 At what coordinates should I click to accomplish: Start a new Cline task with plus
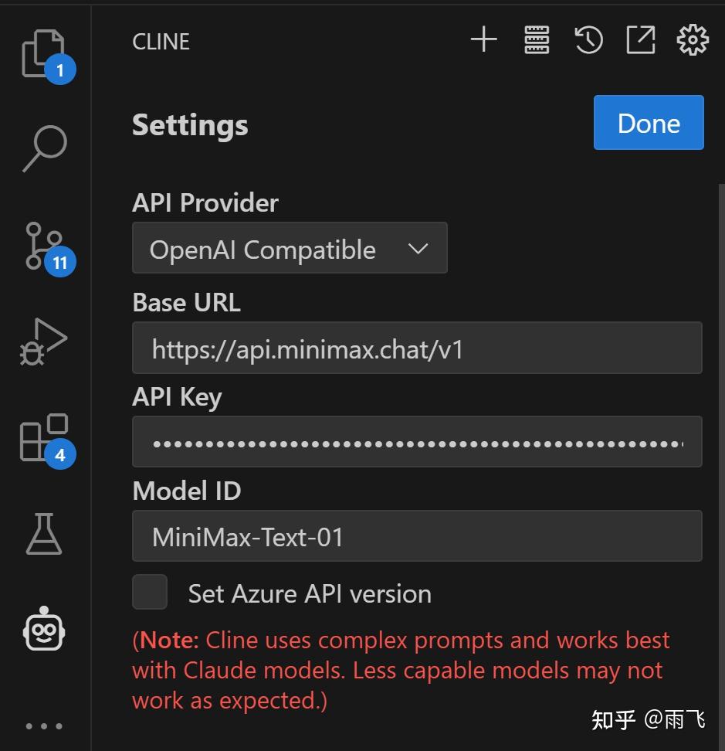pyautogui.click(x=484, y=40)
